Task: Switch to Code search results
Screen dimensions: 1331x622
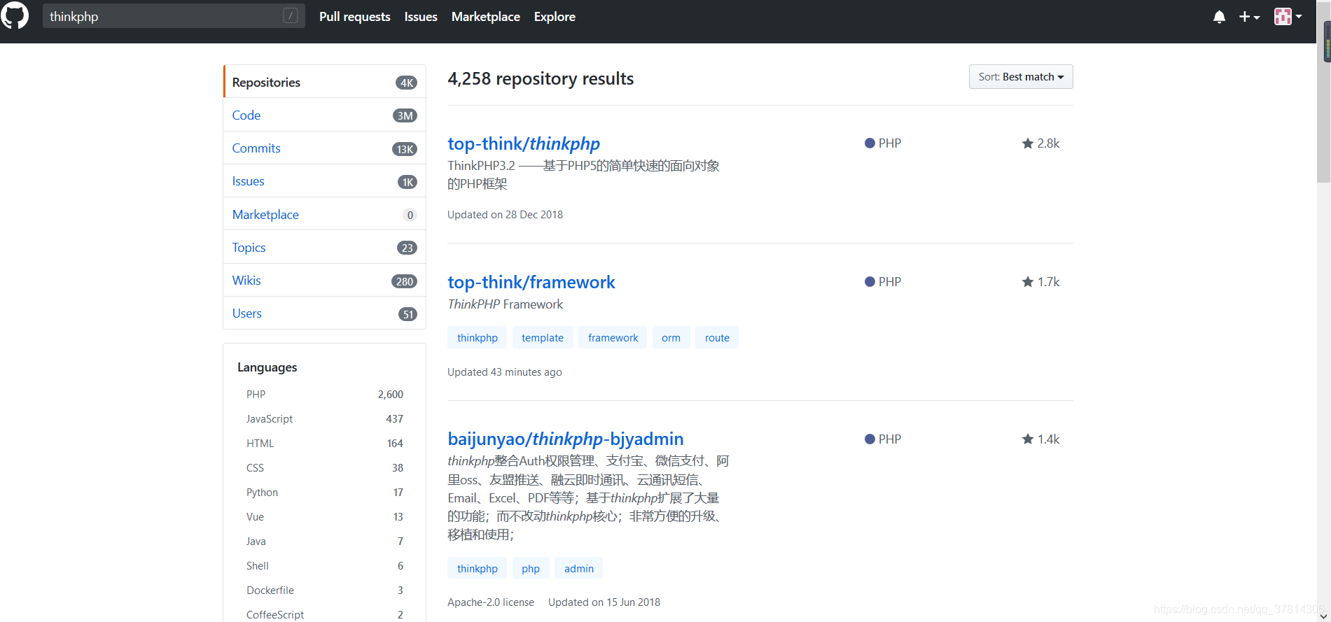Action: click(324, 115)
